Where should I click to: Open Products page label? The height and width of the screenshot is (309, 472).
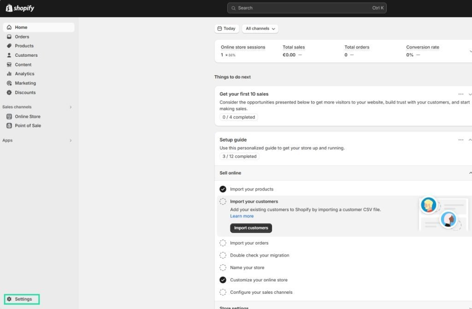24,46
